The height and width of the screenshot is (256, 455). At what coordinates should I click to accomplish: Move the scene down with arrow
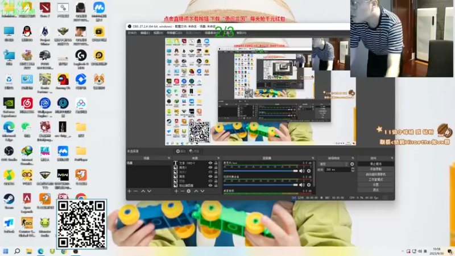pos(149,191)
